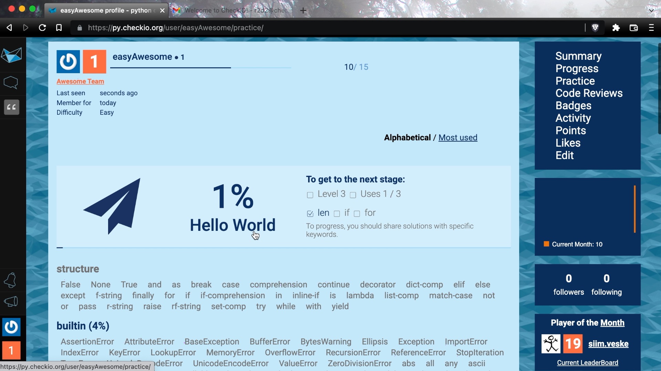The width and height of the screenshot is (661, 371).
Task: Select the Alphabetical sort option
Action: 407,137
